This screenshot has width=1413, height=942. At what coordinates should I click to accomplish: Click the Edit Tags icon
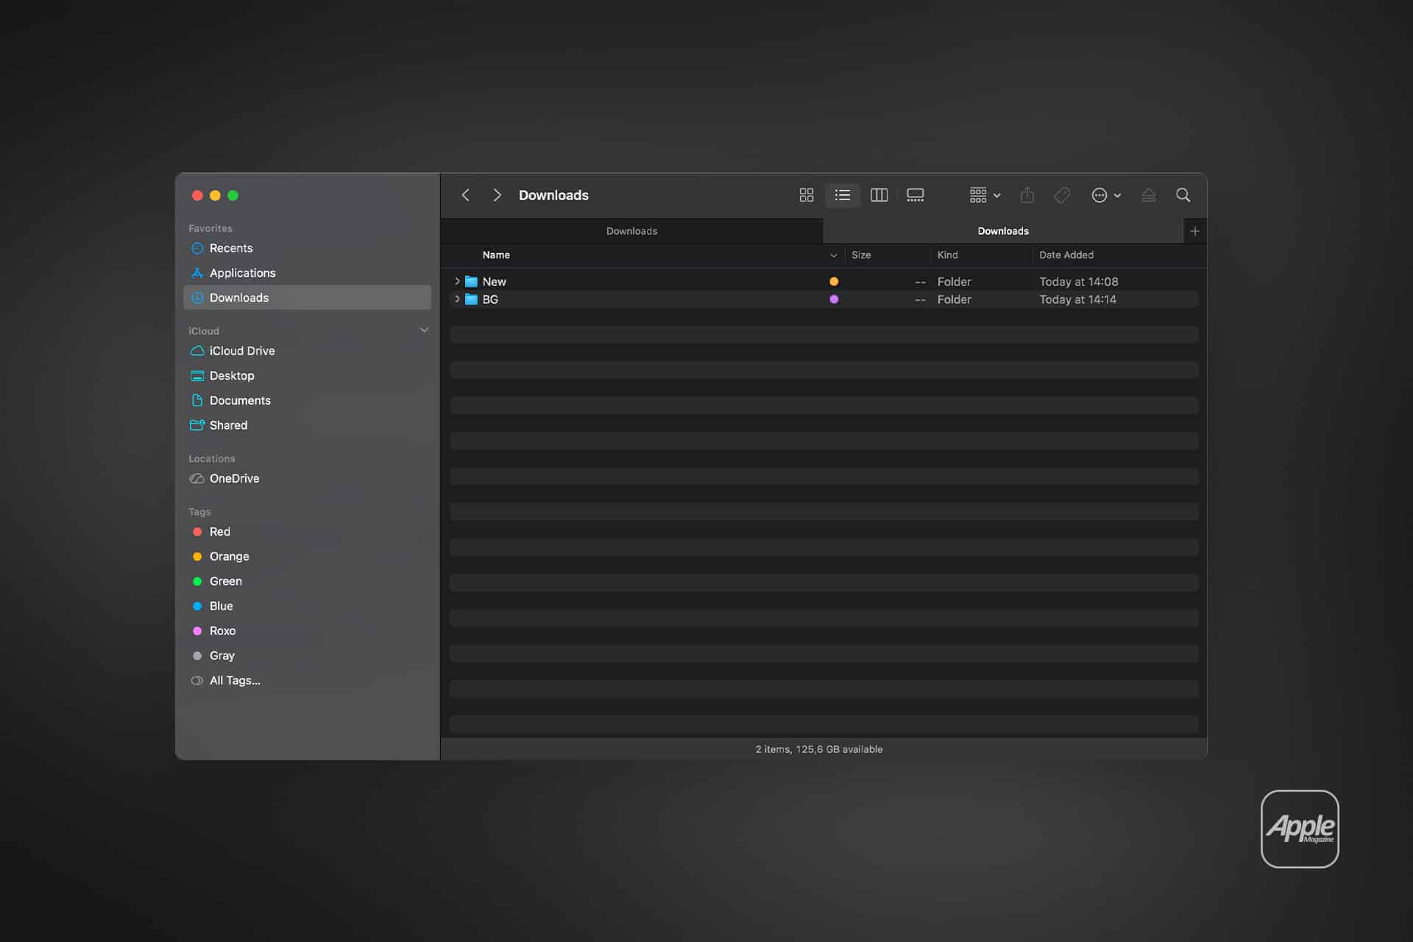(1062, 195)
